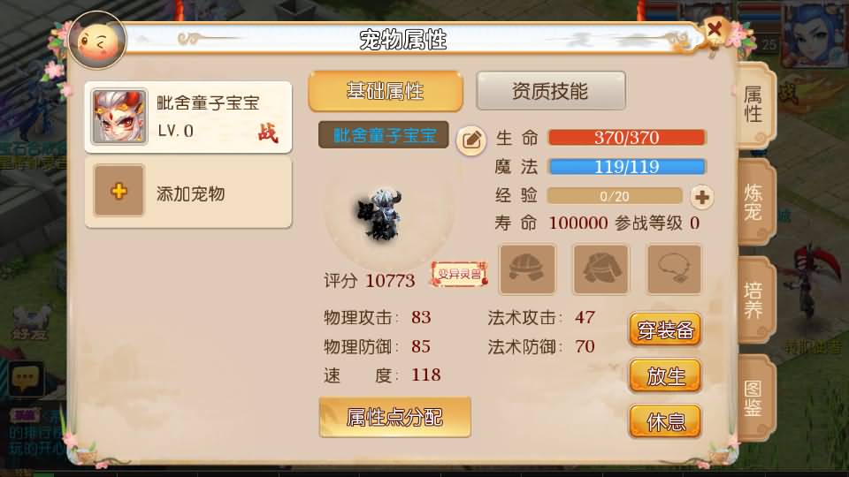The width and height of the screenshot is (849, 477).
Task: Open the 培养 side tab
Action: point(756,300)
